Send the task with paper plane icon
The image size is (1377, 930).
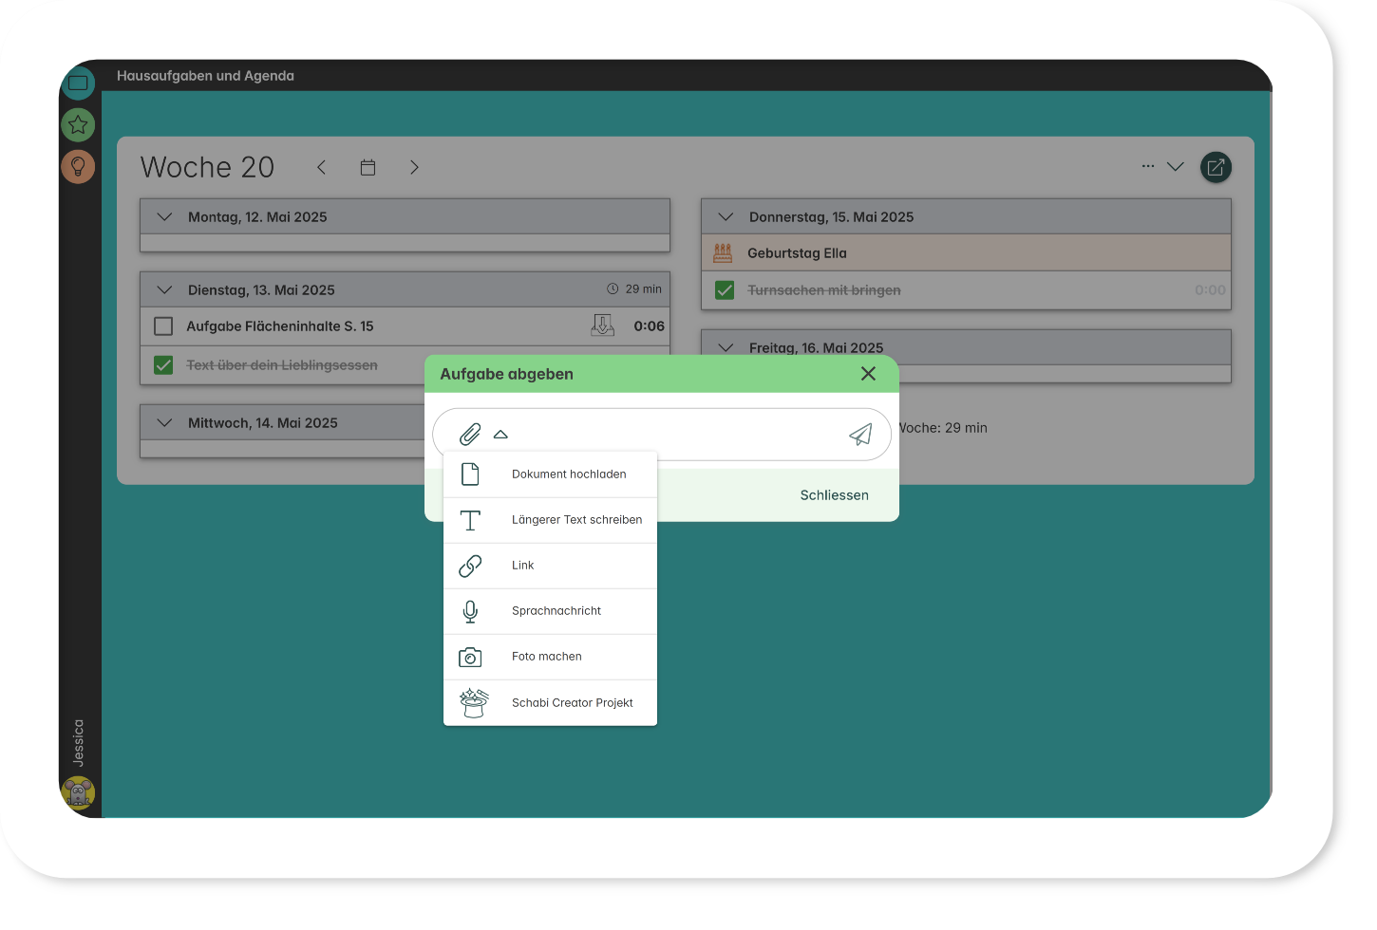(x=860, y=435)
